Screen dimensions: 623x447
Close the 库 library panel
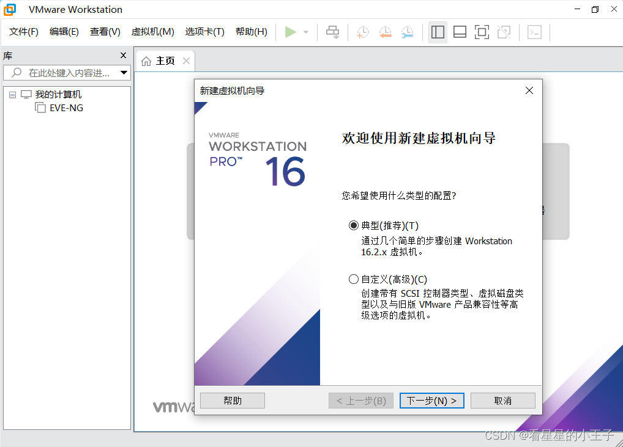[x=123, y=56]
